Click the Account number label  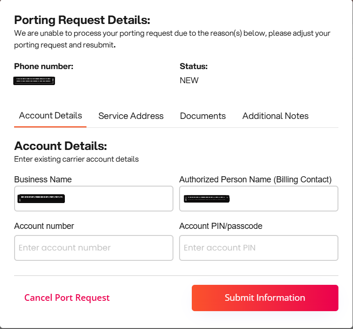coord(44,226)
